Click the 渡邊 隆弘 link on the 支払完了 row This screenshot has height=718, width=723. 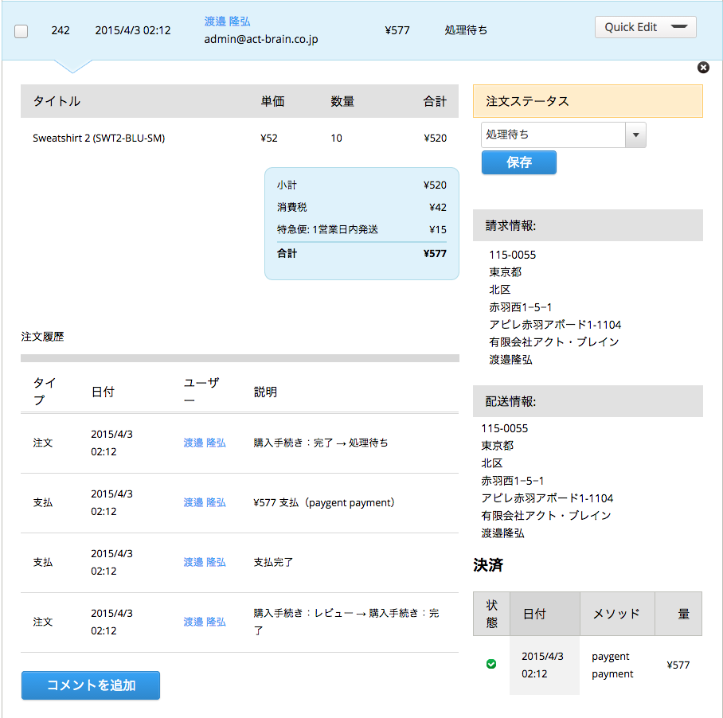205,562
